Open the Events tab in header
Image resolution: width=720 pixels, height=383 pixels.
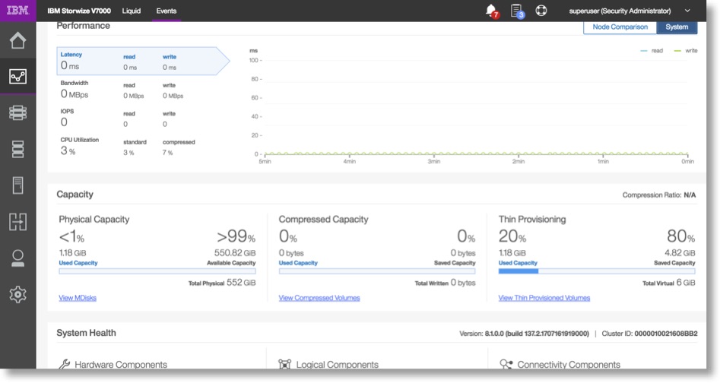[x=167, y=11]
